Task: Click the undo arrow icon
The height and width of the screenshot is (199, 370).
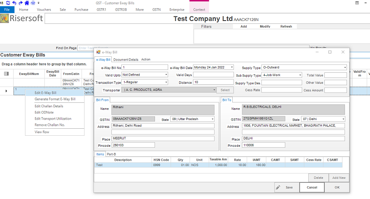Action: click(x=15, y=3)
